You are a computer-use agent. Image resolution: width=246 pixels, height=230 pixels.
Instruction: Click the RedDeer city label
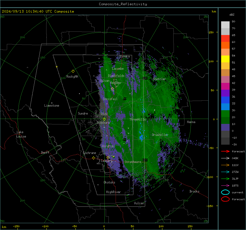pos(116,83)
